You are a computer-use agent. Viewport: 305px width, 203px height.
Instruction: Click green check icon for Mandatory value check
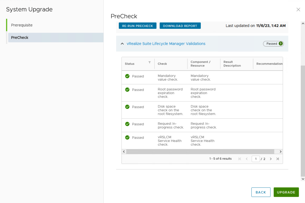(127, 76)
